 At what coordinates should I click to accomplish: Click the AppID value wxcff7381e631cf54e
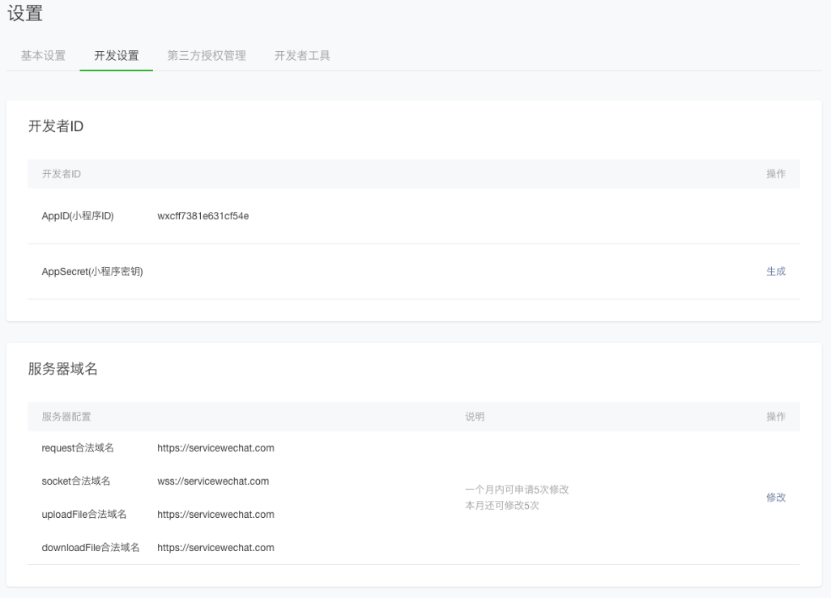[202, 216]
